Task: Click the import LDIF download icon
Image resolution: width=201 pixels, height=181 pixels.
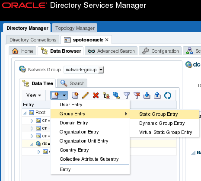Action: 147,95
